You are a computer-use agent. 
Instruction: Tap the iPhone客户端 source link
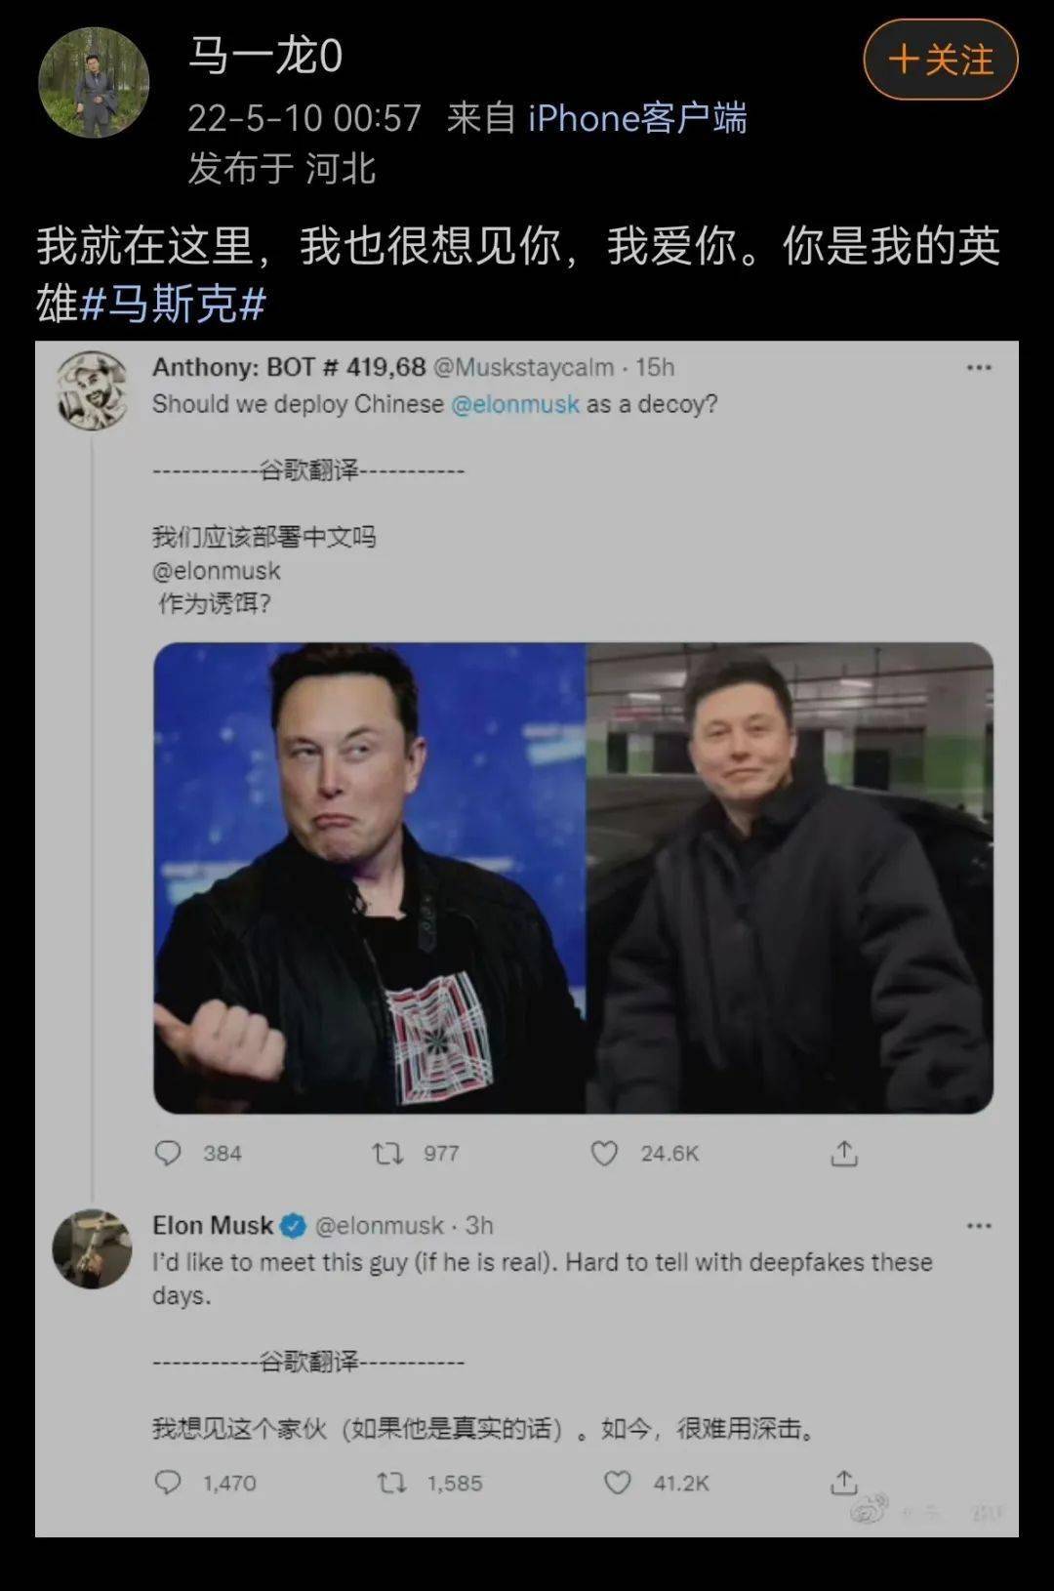(x=637, y=118)
